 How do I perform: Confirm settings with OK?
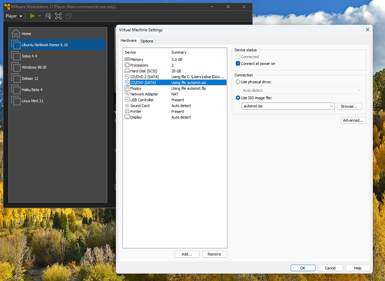[x=303, y=268]
